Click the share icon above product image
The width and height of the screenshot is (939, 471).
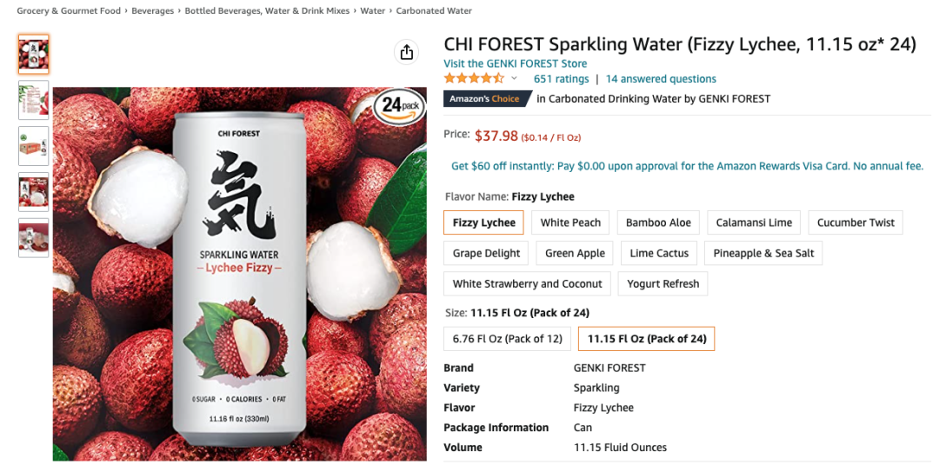tap(406, 53)
